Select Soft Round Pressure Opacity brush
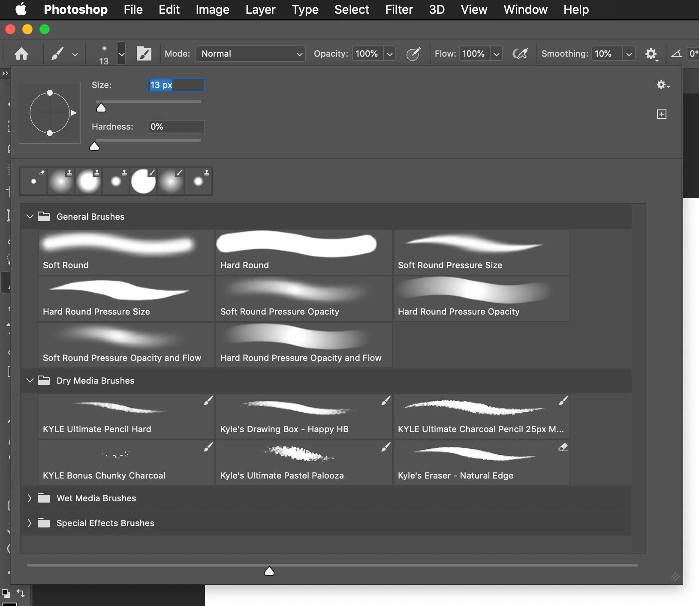This screenshot has height=606, width=699. coord(304,299)
